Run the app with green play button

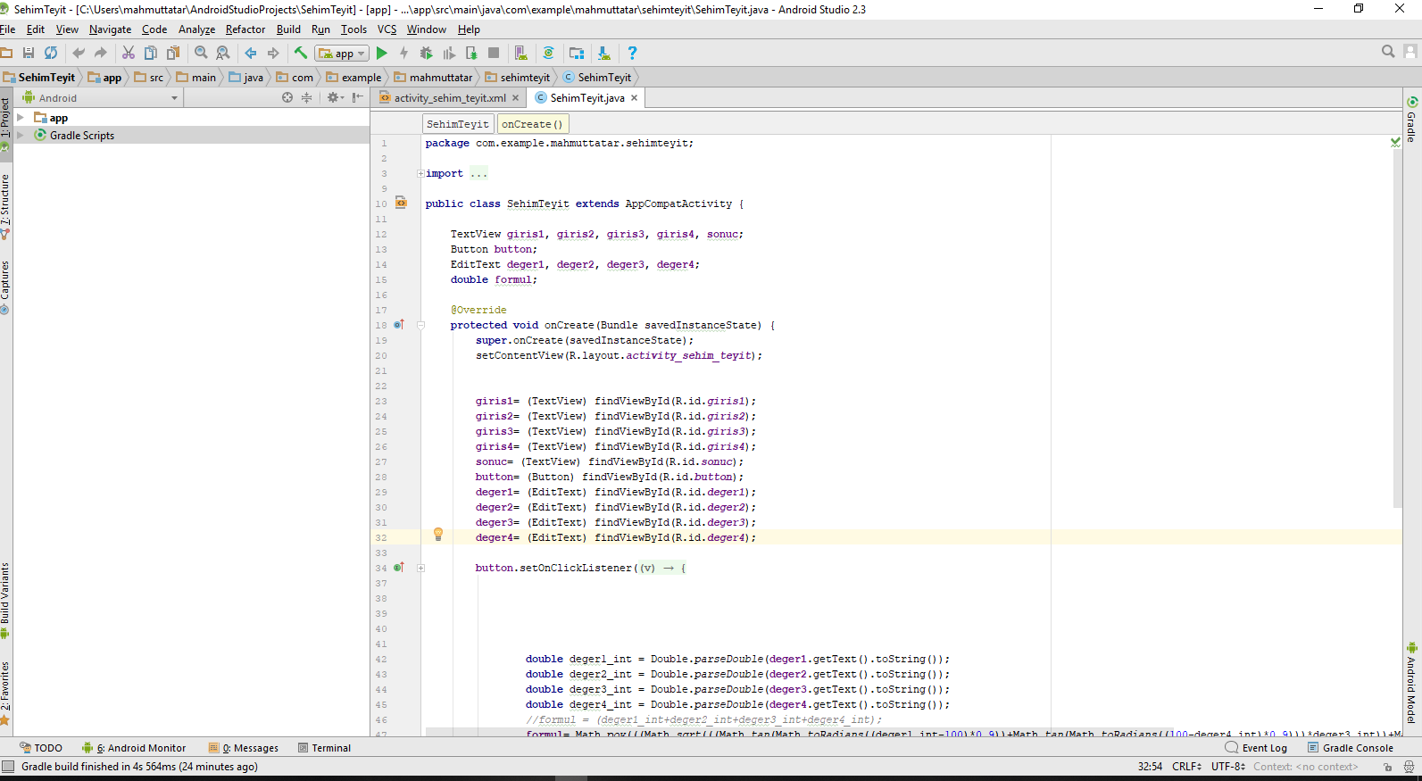click(x=382, y=54)
